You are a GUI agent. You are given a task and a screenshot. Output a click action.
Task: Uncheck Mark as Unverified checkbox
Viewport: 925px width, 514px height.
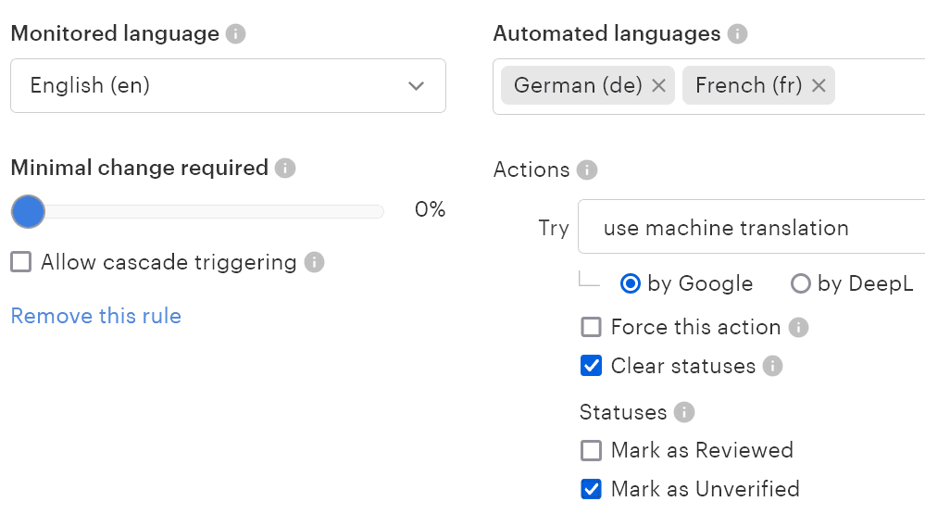pos(591,489)
